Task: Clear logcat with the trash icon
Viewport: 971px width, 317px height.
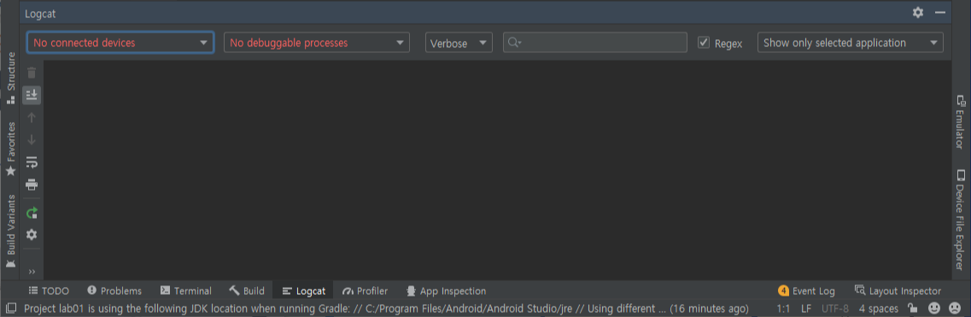Action: 32,73
